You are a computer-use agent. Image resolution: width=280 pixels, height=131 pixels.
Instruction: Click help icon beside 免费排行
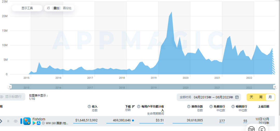(x=211, y=107)
